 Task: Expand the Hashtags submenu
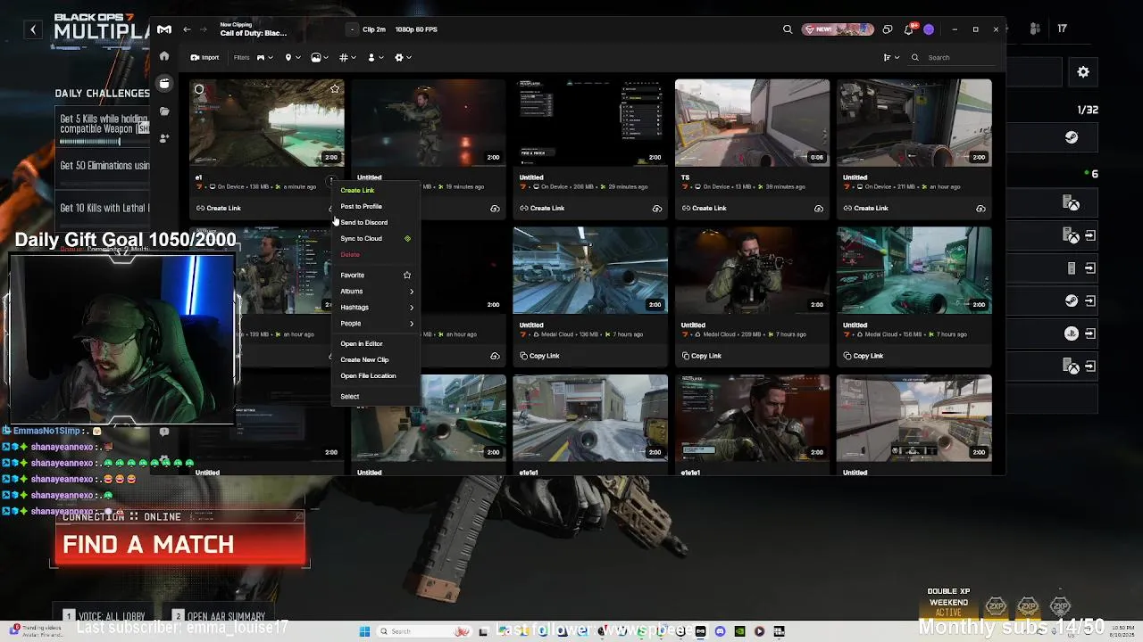tap(375, 307)
